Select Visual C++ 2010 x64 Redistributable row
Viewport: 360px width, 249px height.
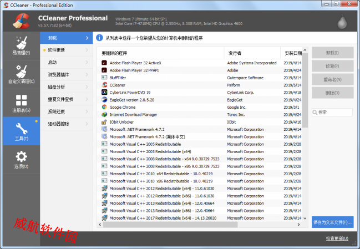[200, 174]
